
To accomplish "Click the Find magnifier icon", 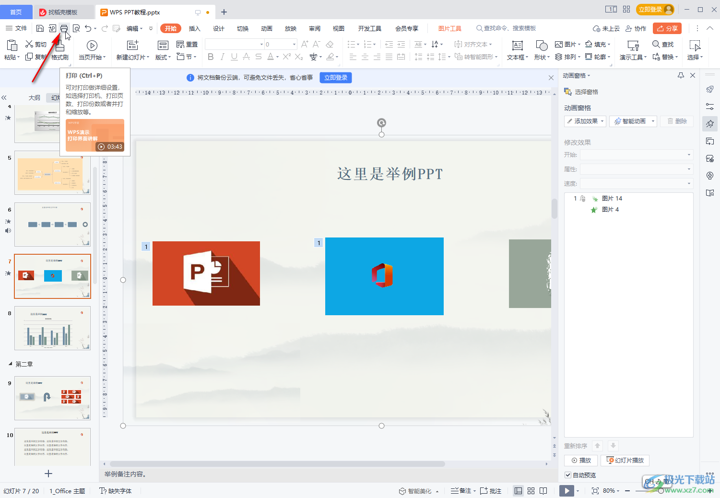I will tap(656, 44).
